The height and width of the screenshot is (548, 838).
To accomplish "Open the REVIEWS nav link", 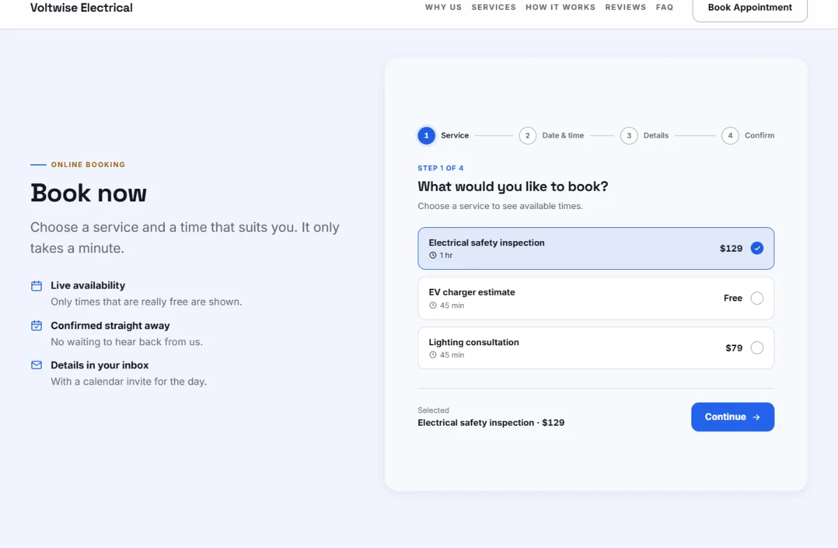I will point(626,7).
